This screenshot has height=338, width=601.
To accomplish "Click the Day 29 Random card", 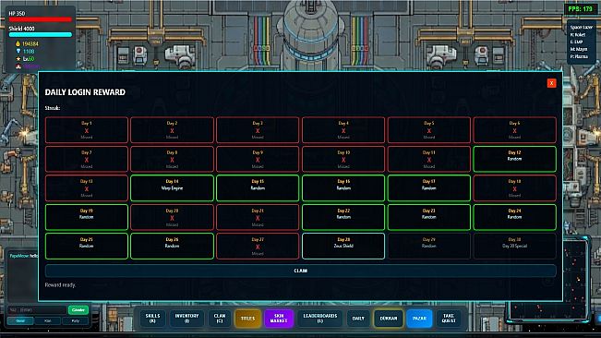I will 429,246.
